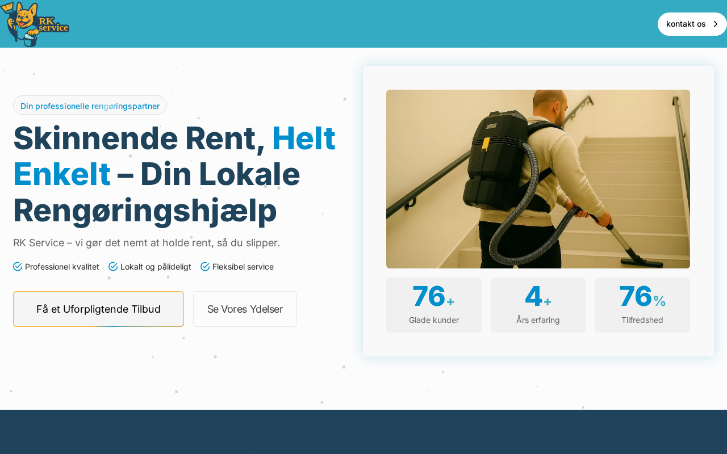This screenshot has width=727, height=454.
Task: Click the 76% Tilfredshed stat card
Action: pos(642,305)
